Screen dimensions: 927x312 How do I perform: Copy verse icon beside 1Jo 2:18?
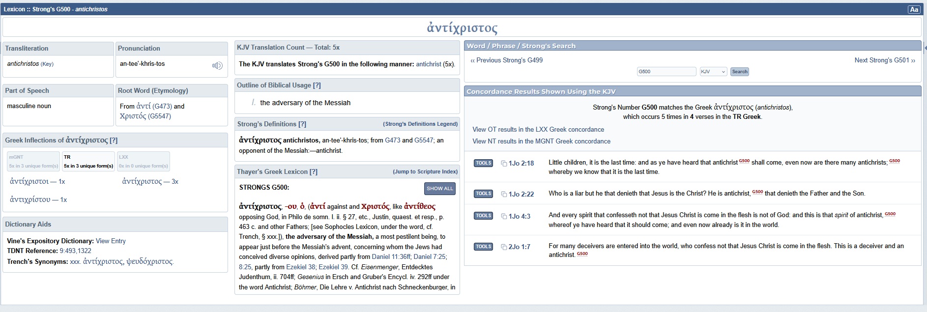click(504, 164)
